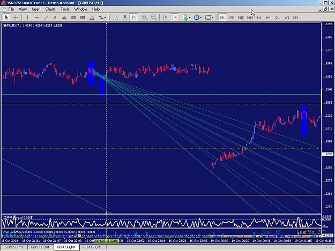
Task: Switch to the fourth GBPUSD,M1 chart tab
Action: [92, 247]
